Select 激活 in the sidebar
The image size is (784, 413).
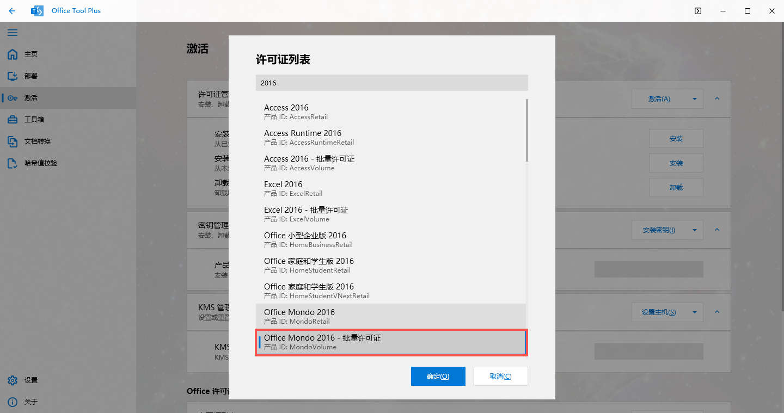point(68,98)
